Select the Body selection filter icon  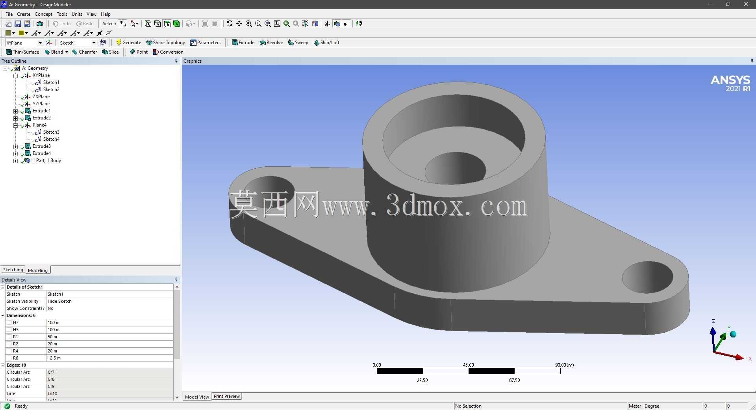[x=176, y=24]
